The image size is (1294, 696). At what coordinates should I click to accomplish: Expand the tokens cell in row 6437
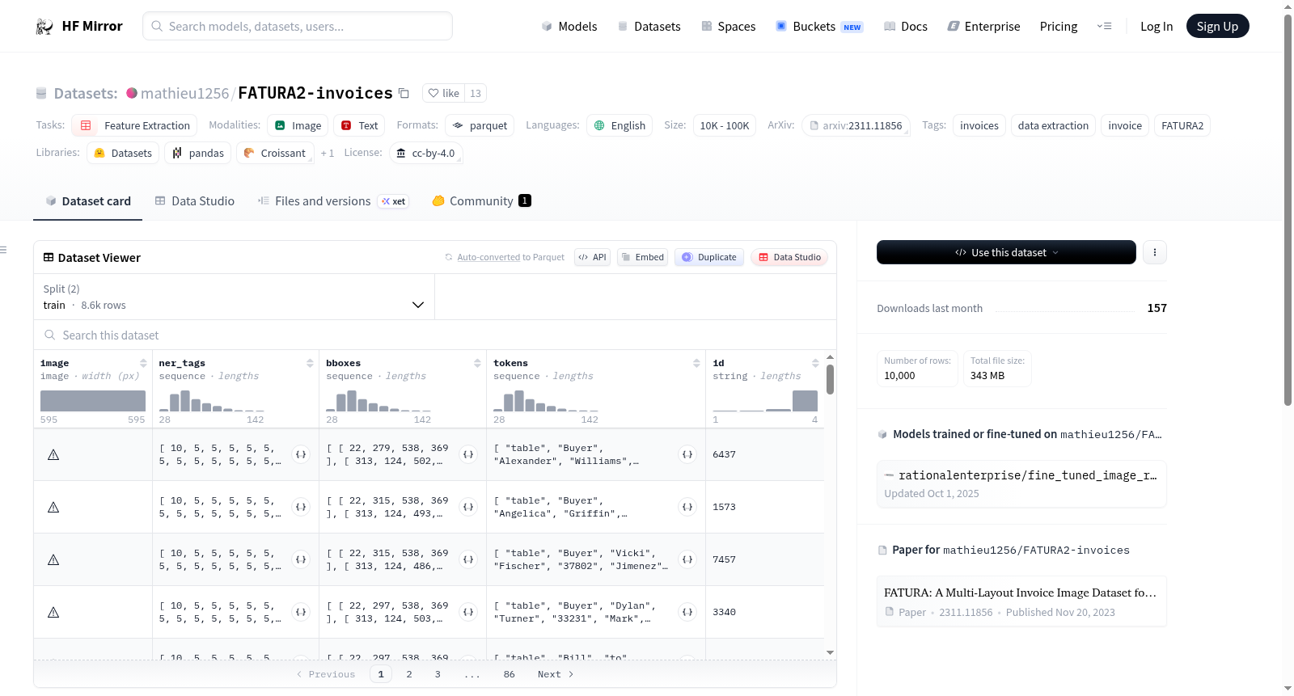click(687, 454)
